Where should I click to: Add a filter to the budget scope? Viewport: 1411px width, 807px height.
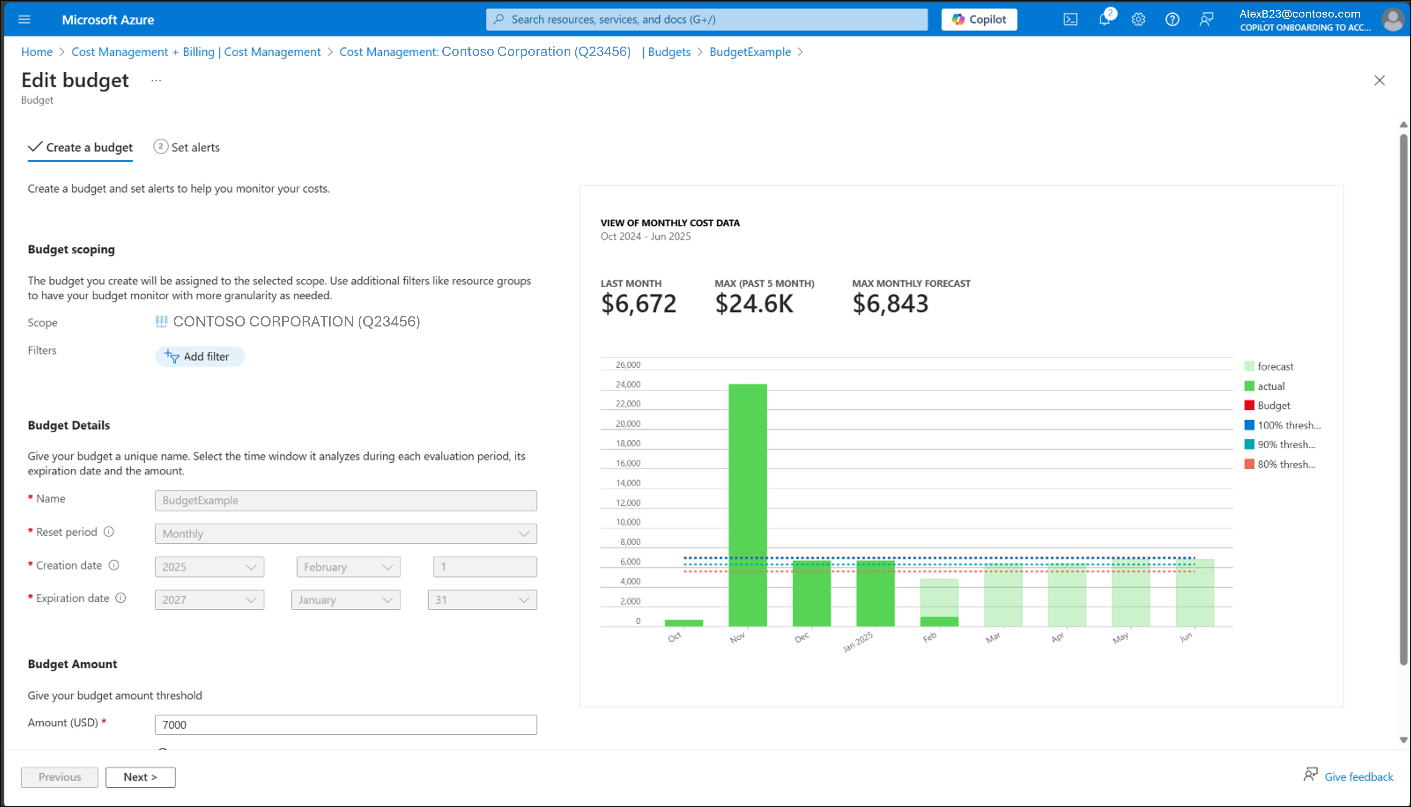point(200,356)
